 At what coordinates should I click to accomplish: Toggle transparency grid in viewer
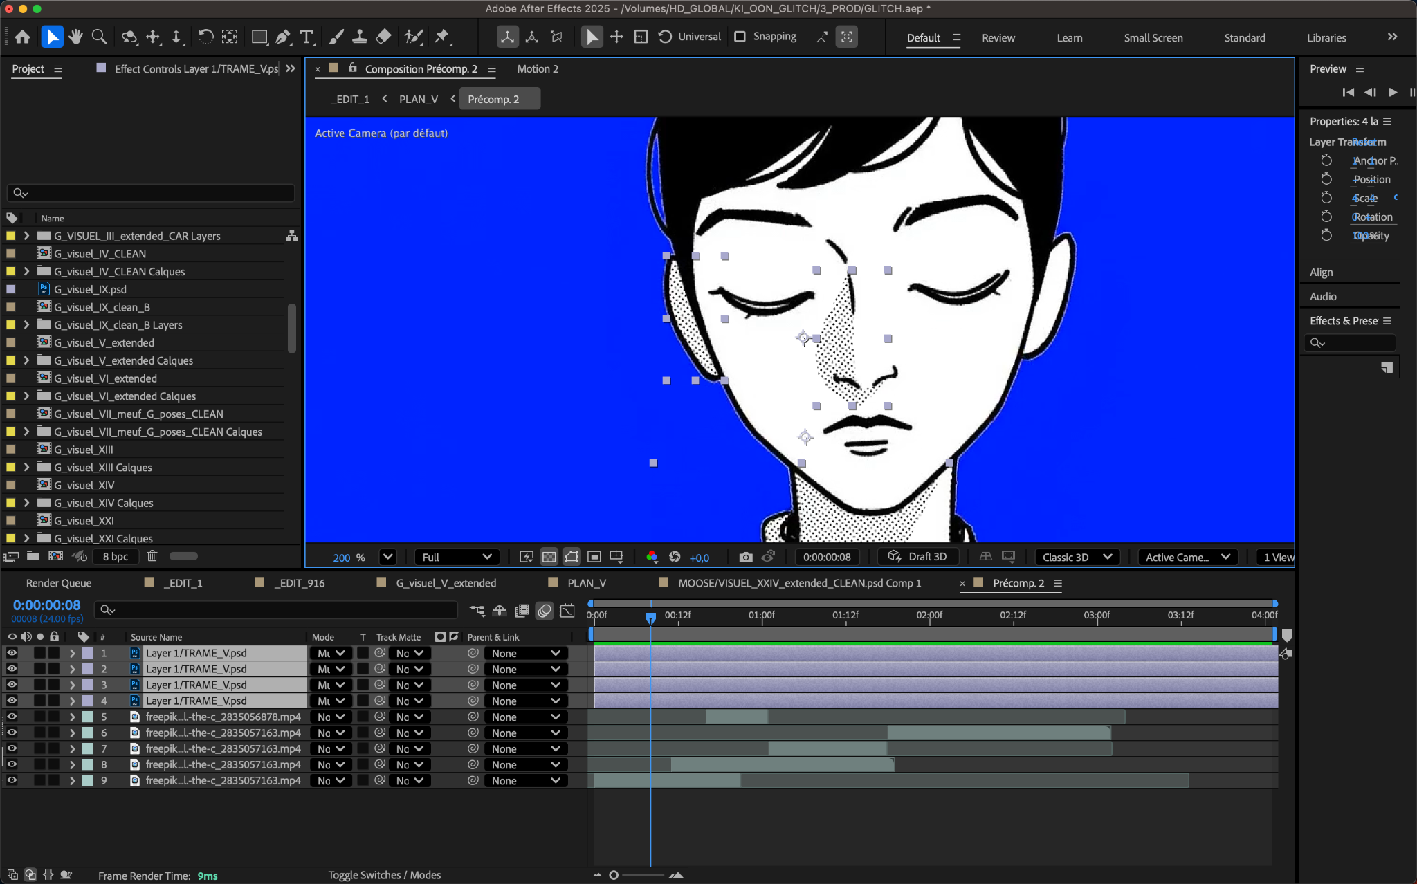point(549,557)
